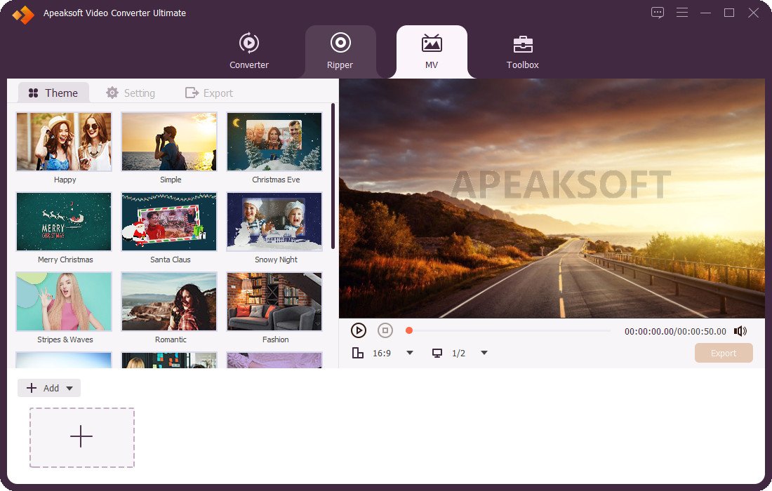Switch to the Export tab
Viewport: 772px width, 491px height.
(208, 93)
